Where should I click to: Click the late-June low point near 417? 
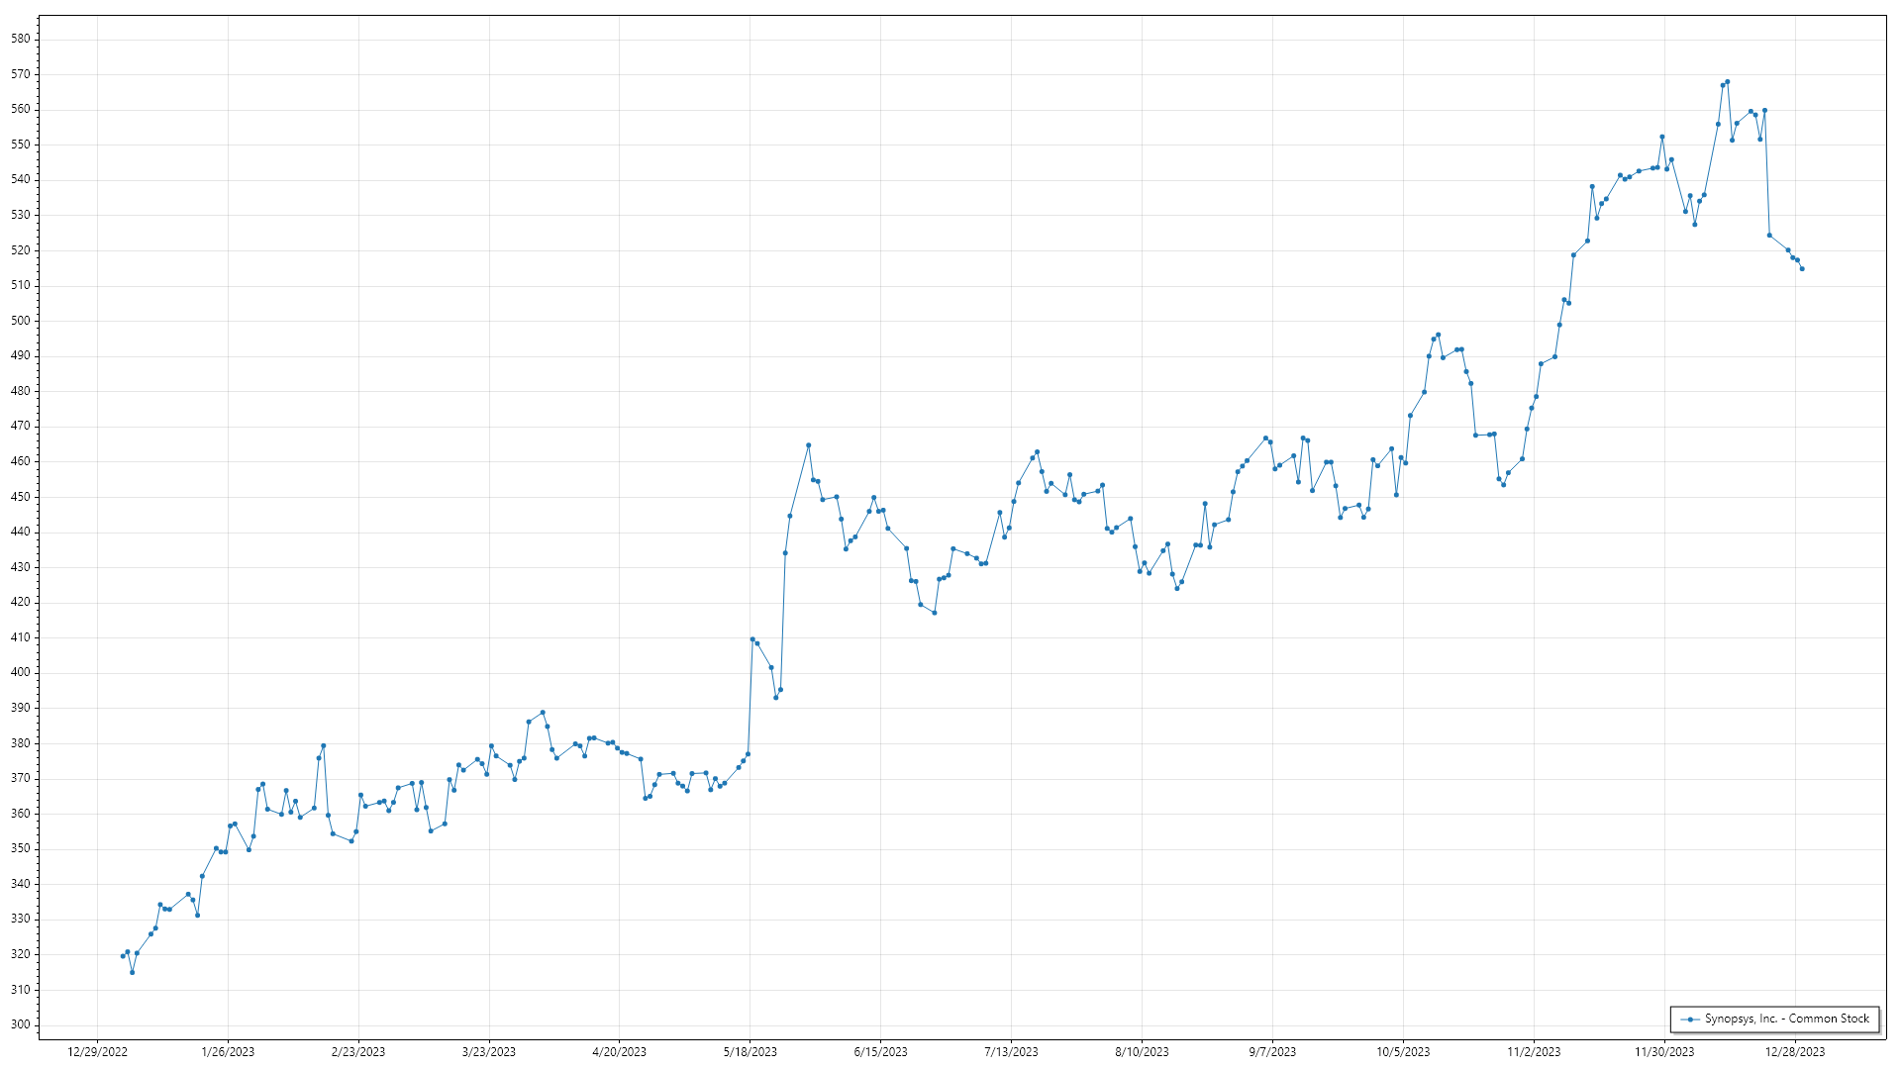[934, 613]
